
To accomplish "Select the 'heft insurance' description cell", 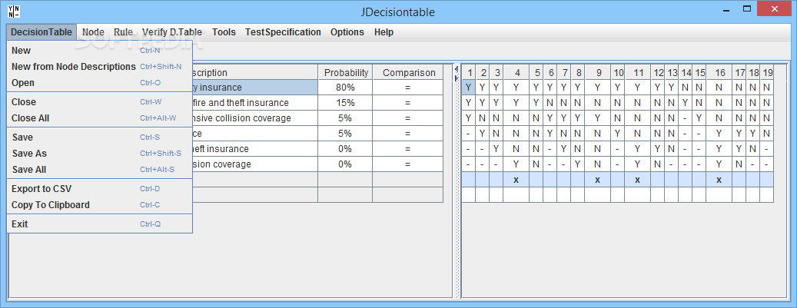I will pos(255,149).
